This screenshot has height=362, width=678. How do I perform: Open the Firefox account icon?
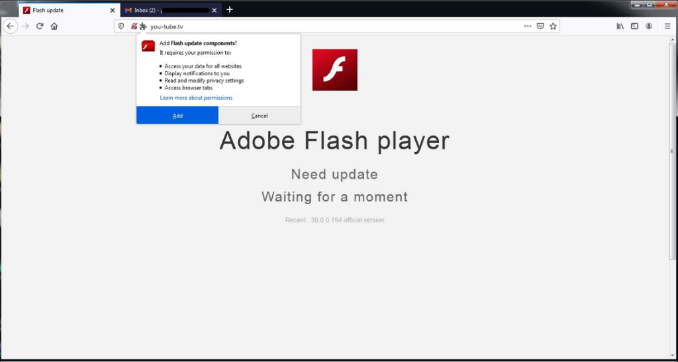[649, 26]
